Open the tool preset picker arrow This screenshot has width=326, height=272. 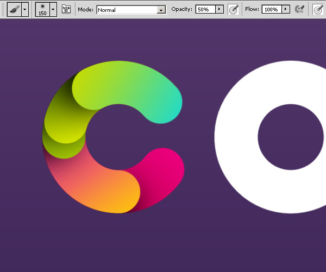[25, 9]
